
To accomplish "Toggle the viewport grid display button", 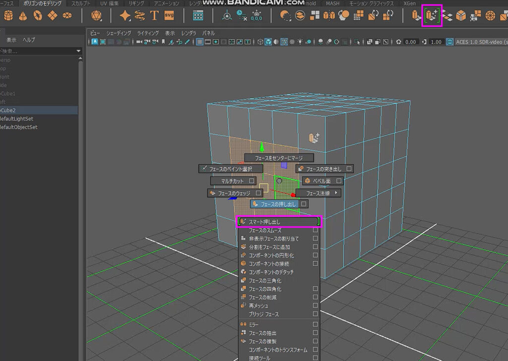I will tap(199, 42).
